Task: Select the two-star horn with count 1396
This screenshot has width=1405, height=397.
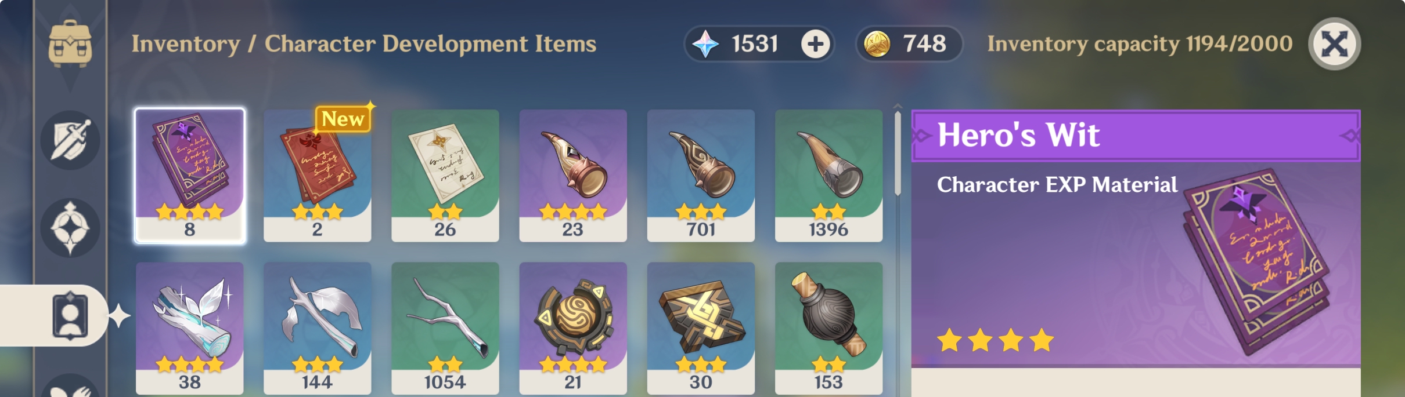Action: (x=828, y=176)
